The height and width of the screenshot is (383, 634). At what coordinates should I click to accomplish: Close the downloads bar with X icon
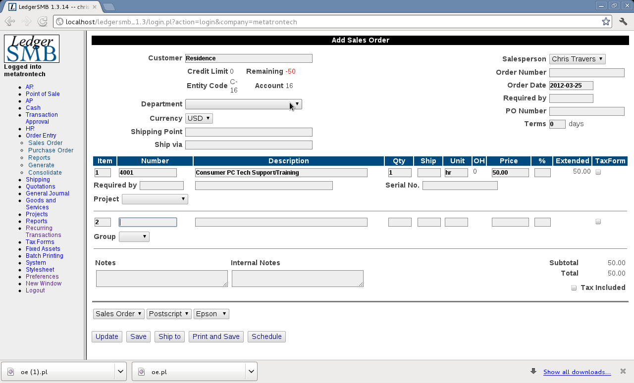624,371
